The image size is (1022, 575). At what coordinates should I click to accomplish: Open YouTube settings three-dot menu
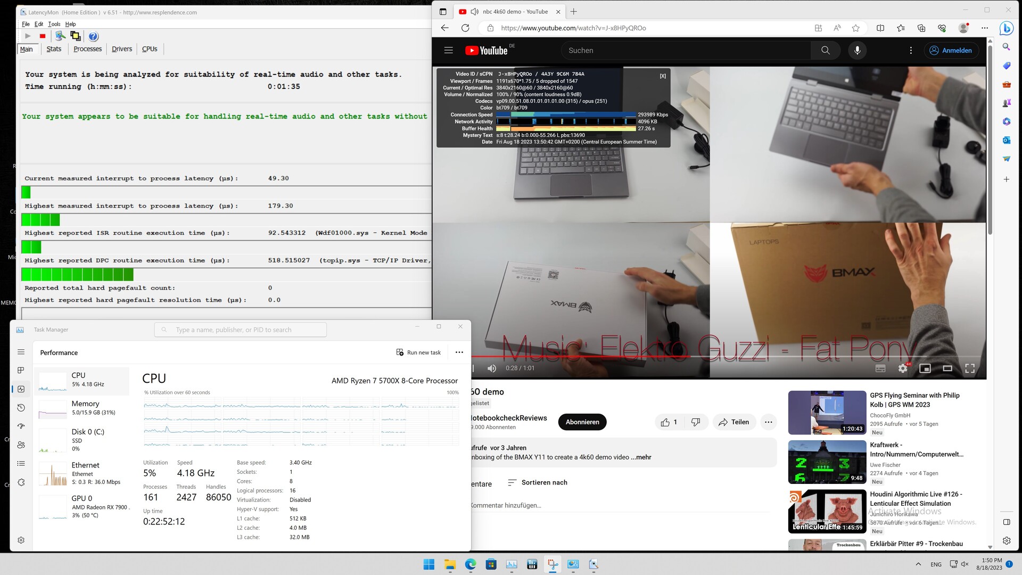pos(911,50)
